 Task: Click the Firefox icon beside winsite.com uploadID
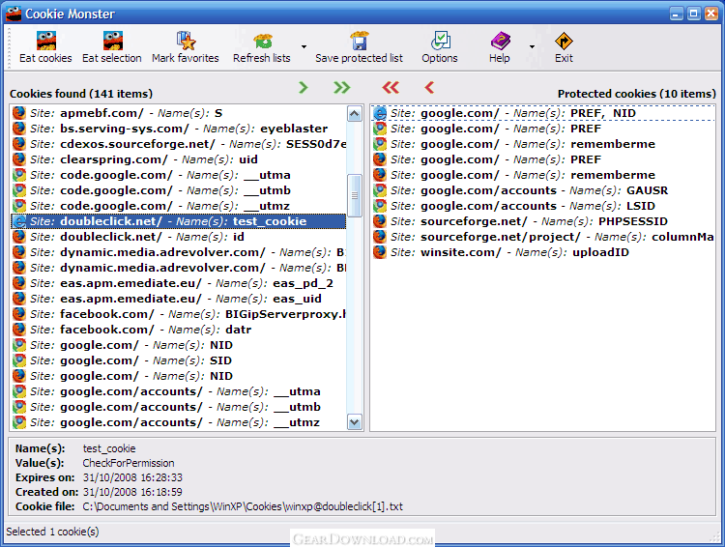[380, 252]
